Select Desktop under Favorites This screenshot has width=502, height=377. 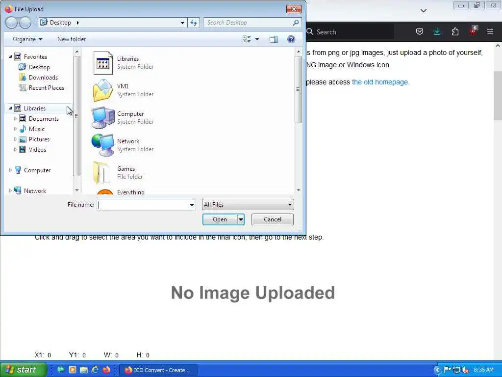point(39,67)
